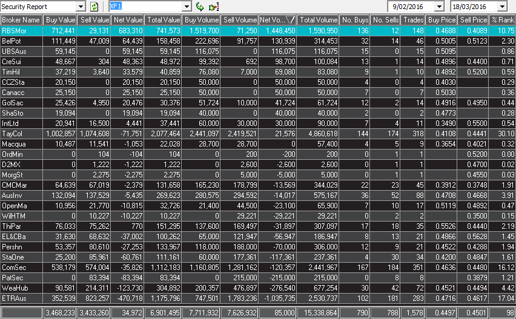
Task: Click total trades 1,578 in footer
Action: (415, 313)
